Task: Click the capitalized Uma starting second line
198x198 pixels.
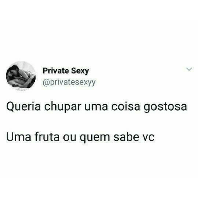Action: pyautogui.click(x=19, y=137)
